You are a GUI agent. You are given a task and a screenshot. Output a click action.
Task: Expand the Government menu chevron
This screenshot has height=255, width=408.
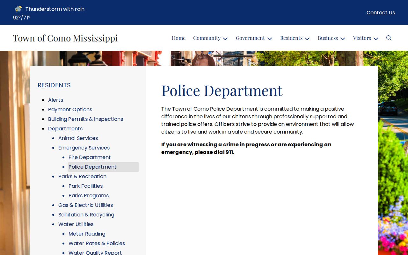tap(270, 39)
